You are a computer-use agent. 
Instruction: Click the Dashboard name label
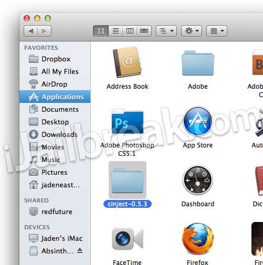click(198, 204)
